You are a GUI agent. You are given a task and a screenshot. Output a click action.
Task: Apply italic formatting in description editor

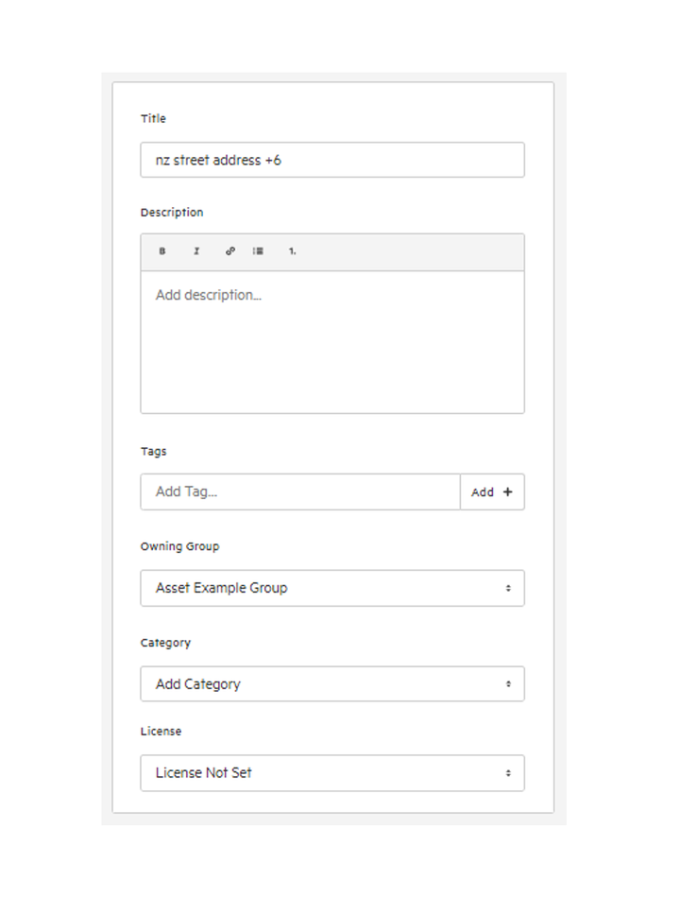pyautogui.click(x=196, y=251)
